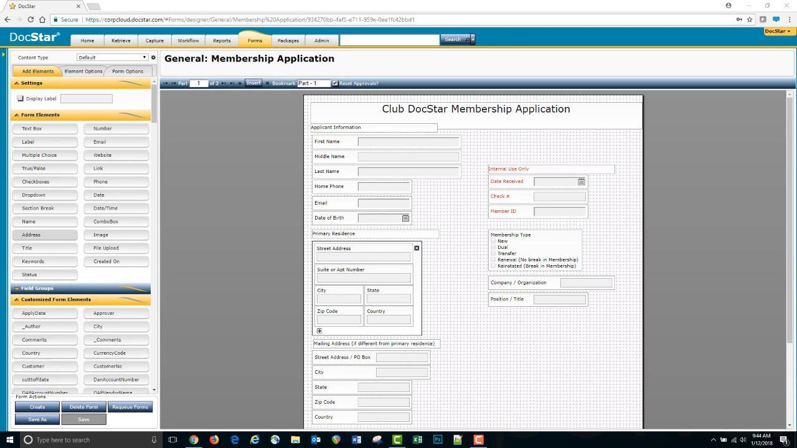Switch to the Capture tab

coord(154,40)
